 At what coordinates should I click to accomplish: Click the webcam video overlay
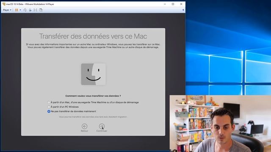coord(220,123)
